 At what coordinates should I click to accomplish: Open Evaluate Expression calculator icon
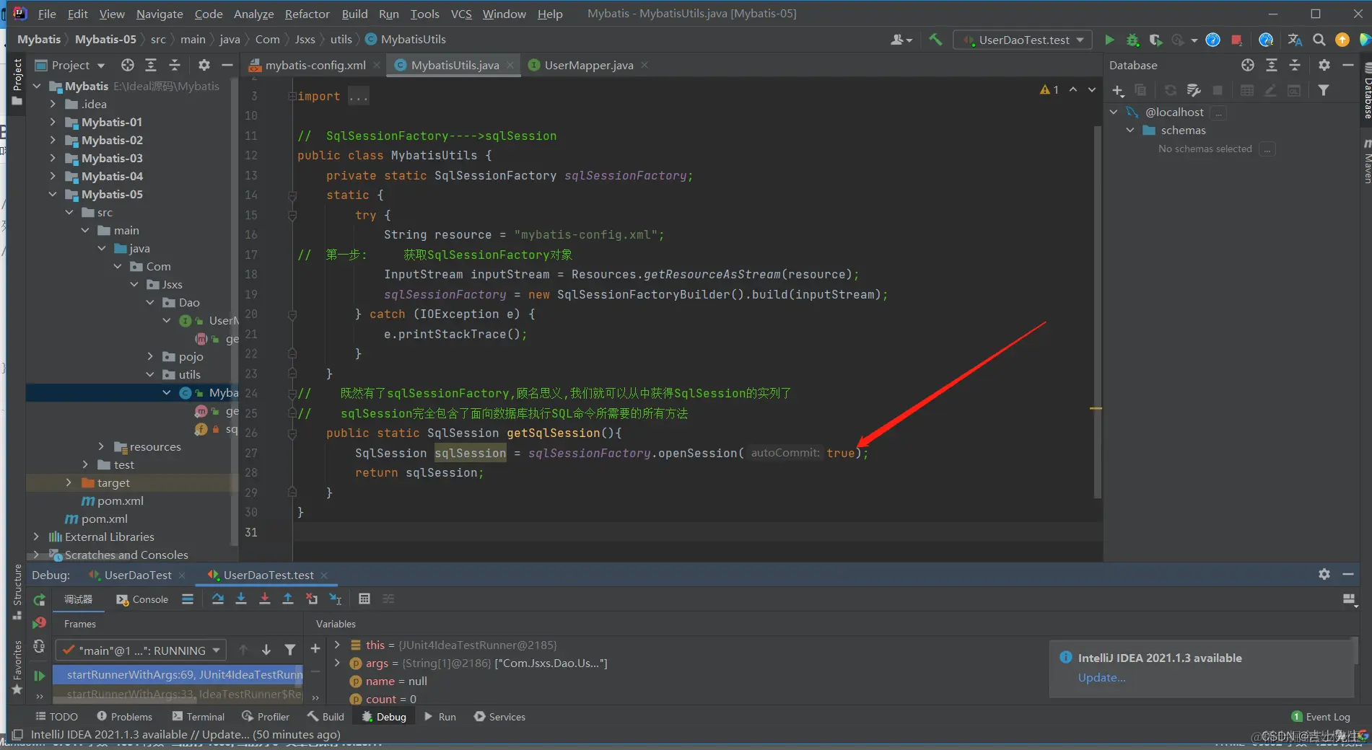(364, 599)
